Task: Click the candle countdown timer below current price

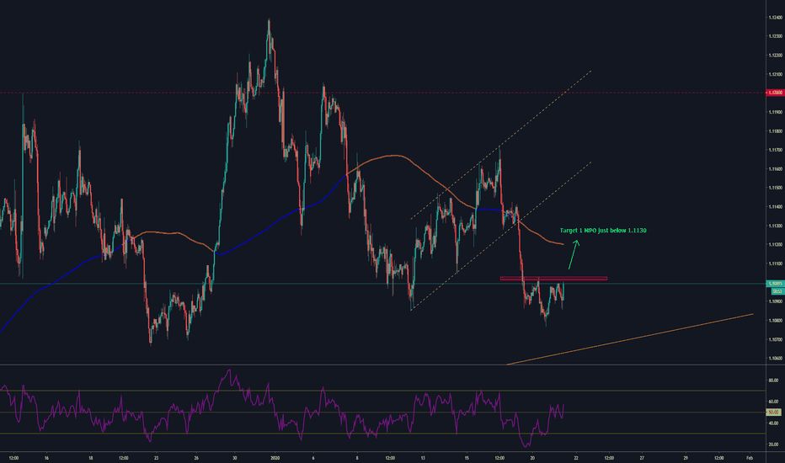Action: click(774, 291)
